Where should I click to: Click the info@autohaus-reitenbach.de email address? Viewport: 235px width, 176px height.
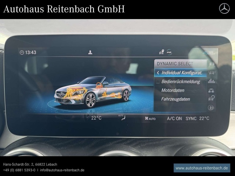(62, 170)
